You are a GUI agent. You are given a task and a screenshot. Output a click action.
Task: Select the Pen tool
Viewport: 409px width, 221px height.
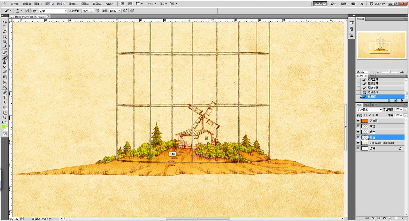[5, 92]
